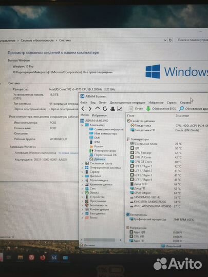
Task: Expand the Операционная система tree node
Action: click(x=82, y=168)
